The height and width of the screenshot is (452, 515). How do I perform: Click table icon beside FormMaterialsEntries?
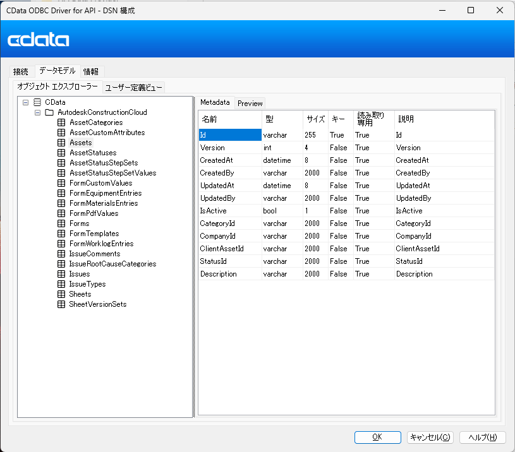61,203
